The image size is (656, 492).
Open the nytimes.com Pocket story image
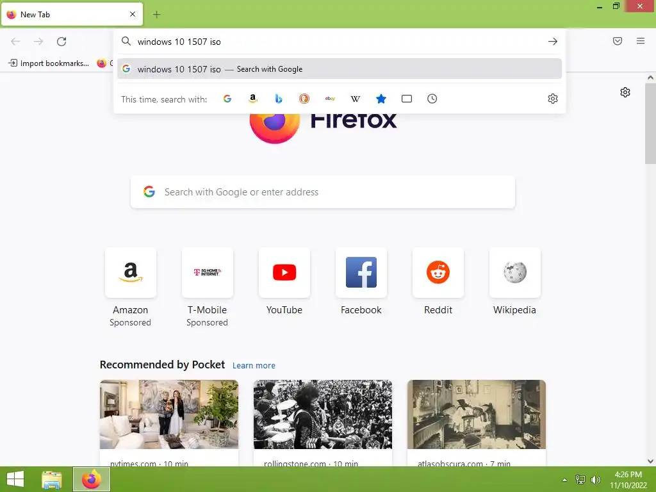[169, 414]
